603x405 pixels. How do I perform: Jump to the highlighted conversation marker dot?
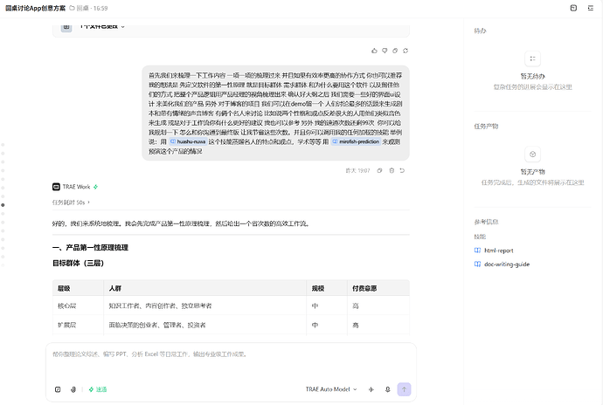click(3, 205)
